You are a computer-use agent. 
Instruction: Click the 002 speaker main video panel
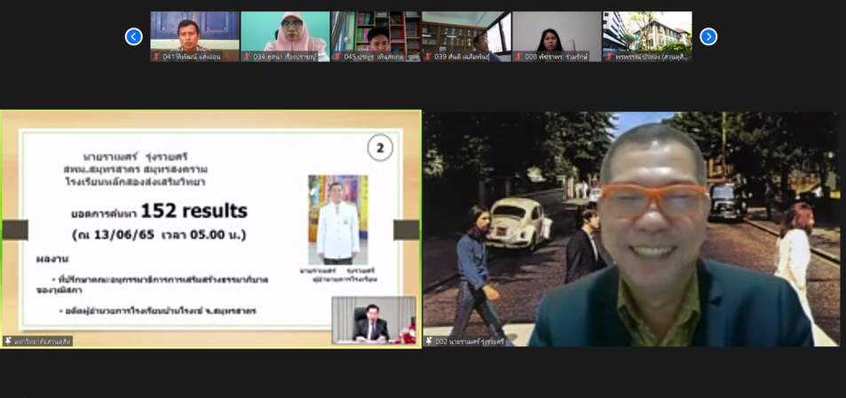click(631, 229)
